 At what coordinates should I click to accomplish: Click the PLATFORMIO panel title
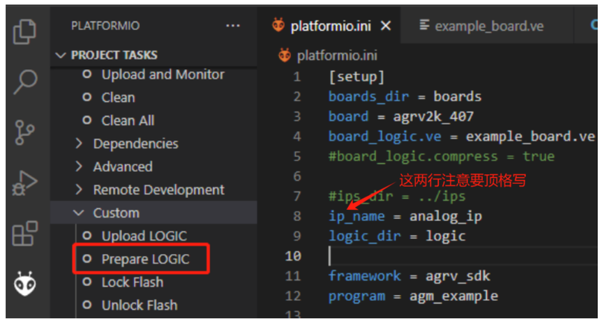click(105, 26)
